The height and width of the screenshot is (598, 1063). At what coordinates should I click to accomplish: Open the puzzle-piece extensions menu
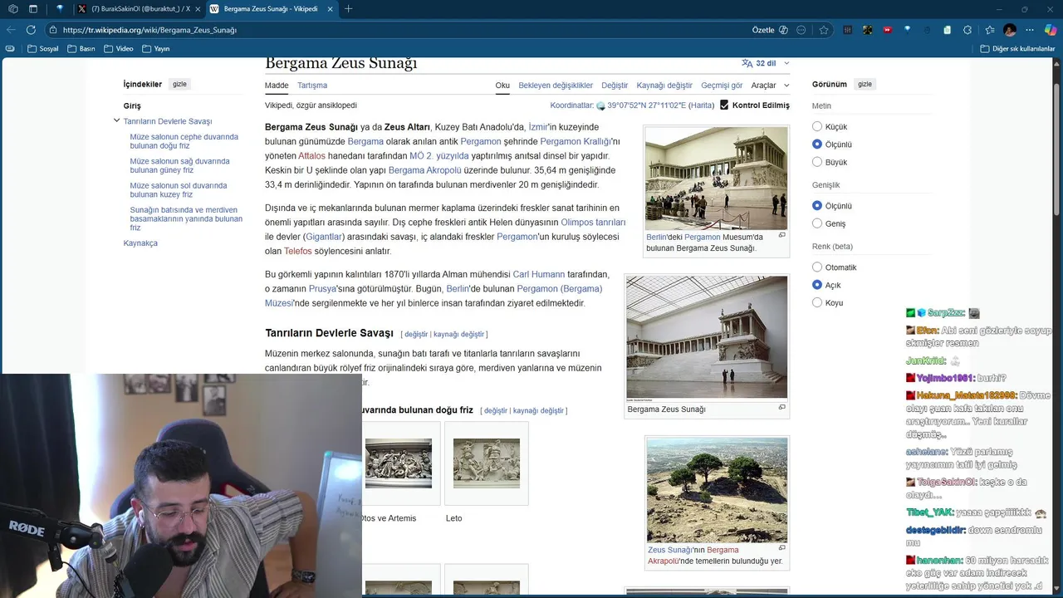click(967, 30)
